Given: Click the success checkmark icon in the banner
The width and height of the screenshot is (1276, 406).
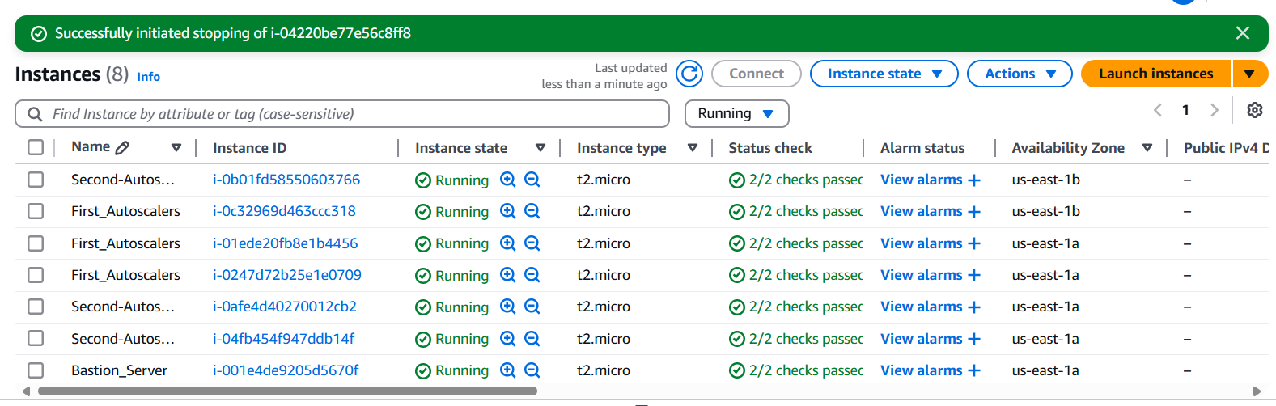Looking at the screenshot, I should pyautogui.click(x=38, y=34).
